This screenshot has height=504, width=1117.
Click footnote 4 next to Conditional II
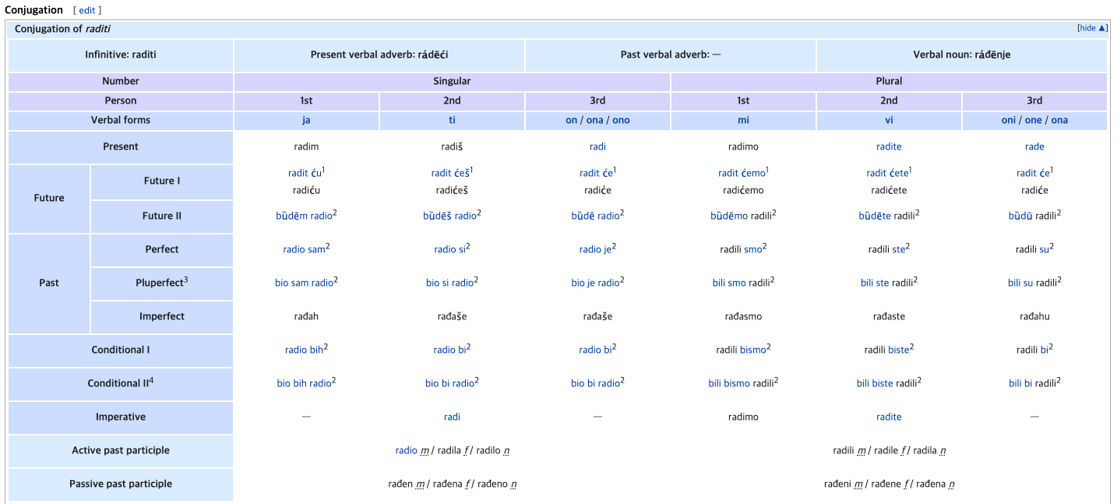[x=151, y=380]
